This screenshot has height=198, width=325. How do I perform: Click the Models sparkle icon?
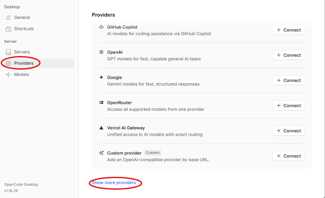tap(8, 75)
